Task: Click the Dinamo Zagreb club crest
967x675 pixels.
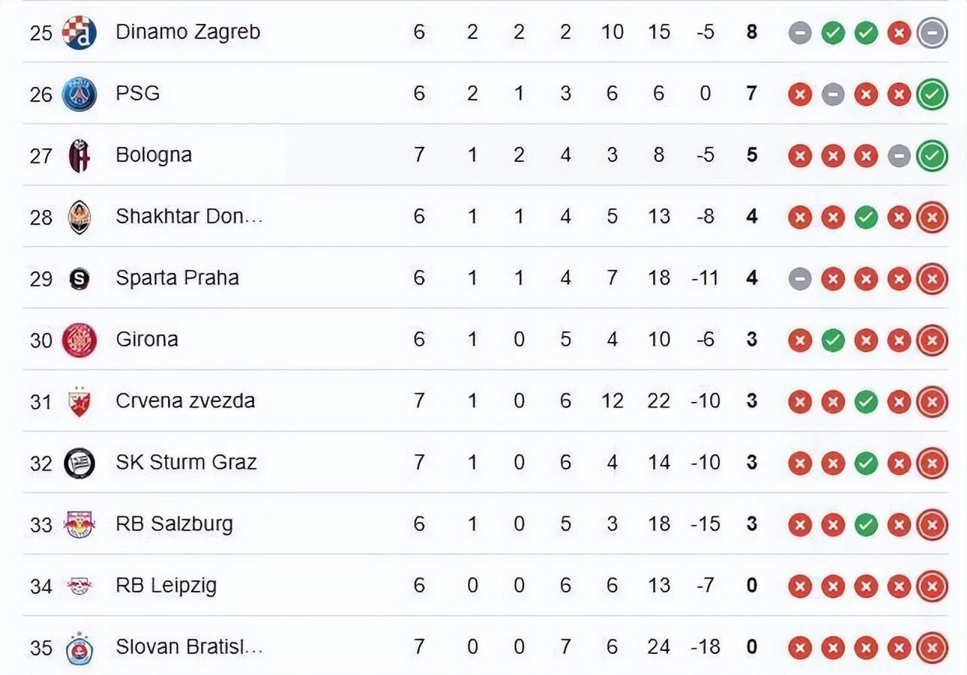Action: click(x=79, y=33)
